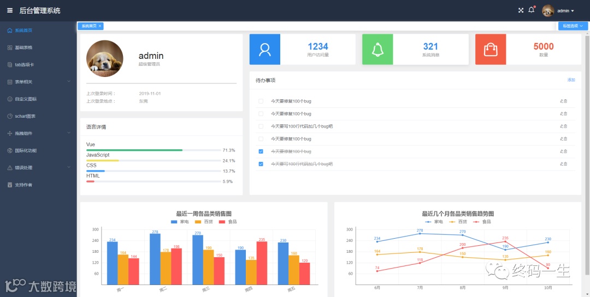Click the 321 系统消息 number

point(431,46)
